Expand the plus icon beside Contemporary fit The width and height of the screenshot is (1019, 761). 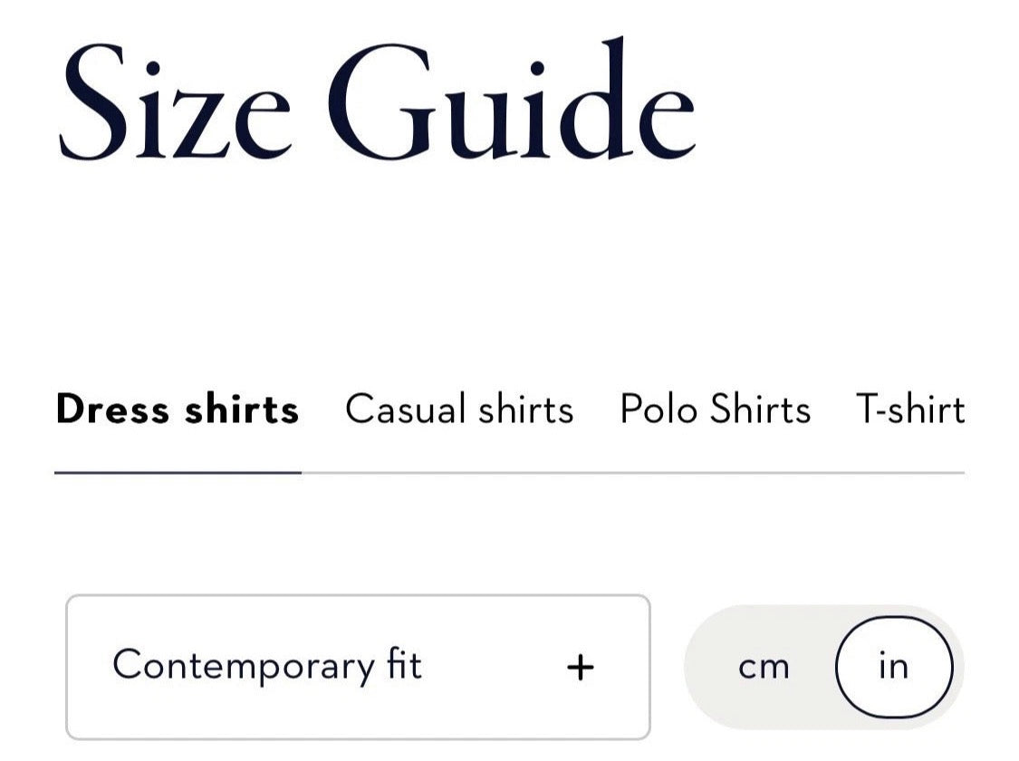pos(580,668)
